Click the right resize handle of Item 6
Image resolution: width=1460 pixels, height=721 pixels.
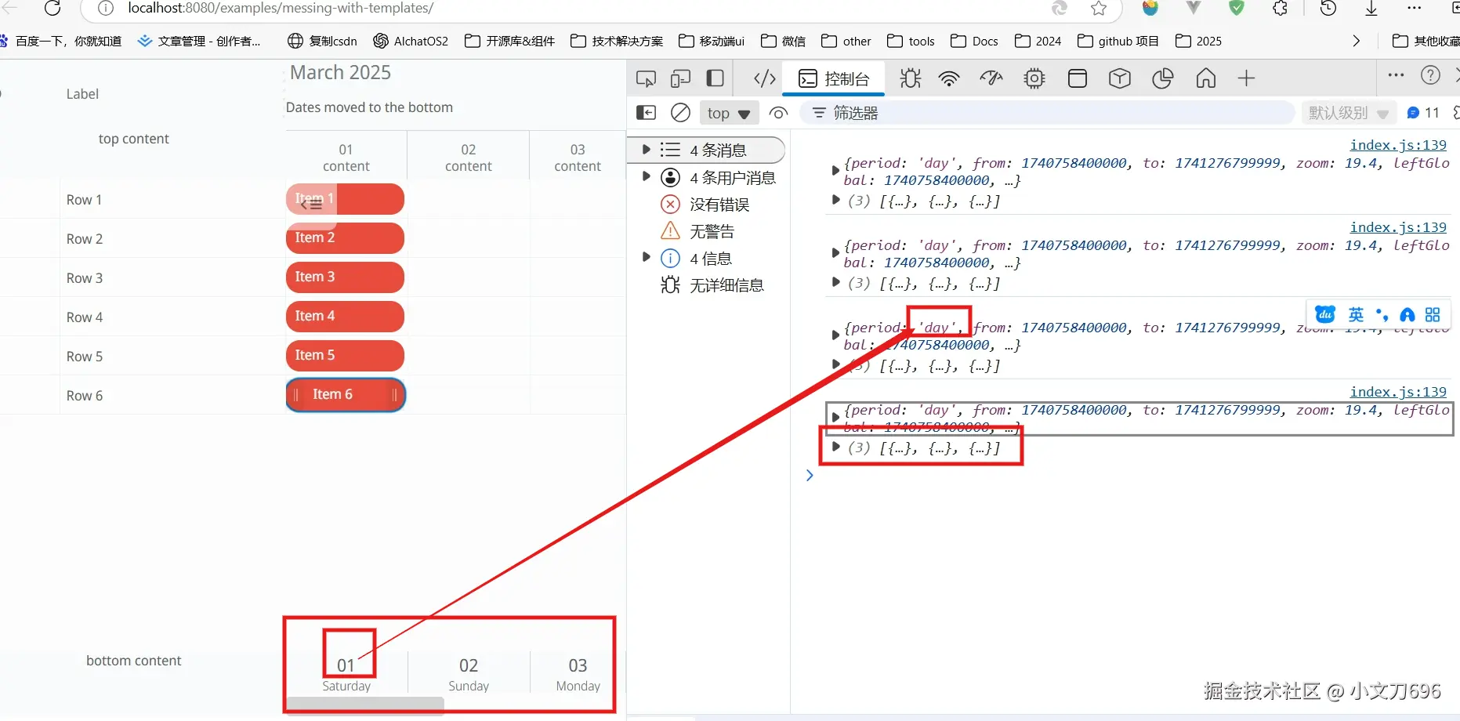coord(394,395)
